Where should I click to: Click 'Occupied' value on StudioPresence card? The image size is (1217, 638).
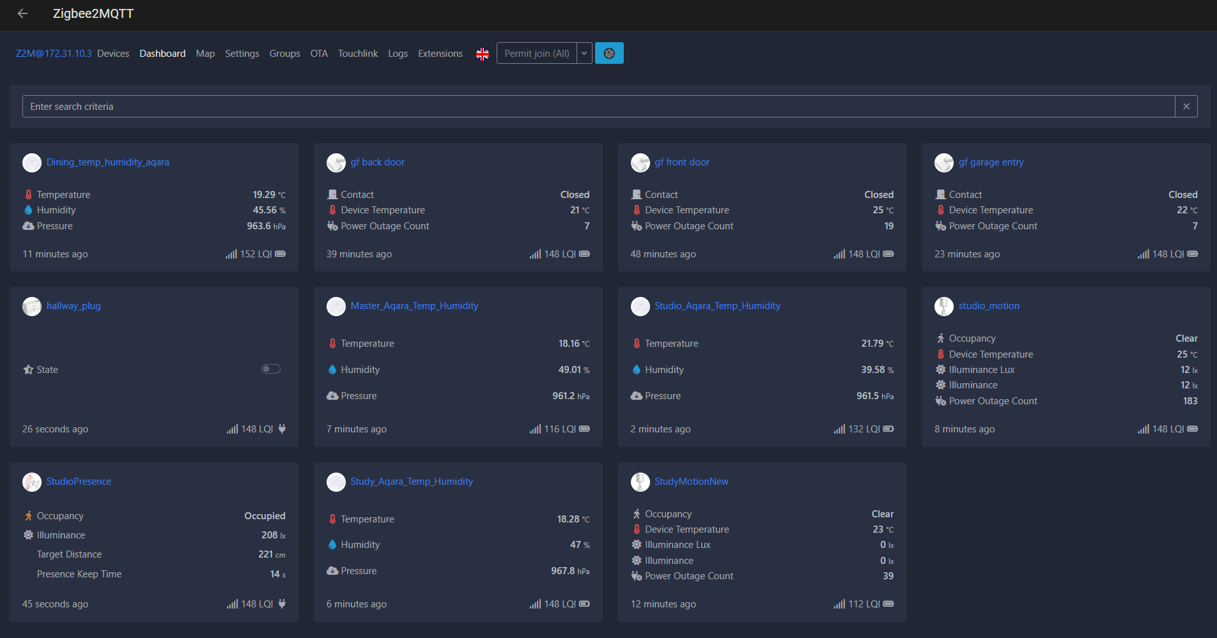[265, 516]
